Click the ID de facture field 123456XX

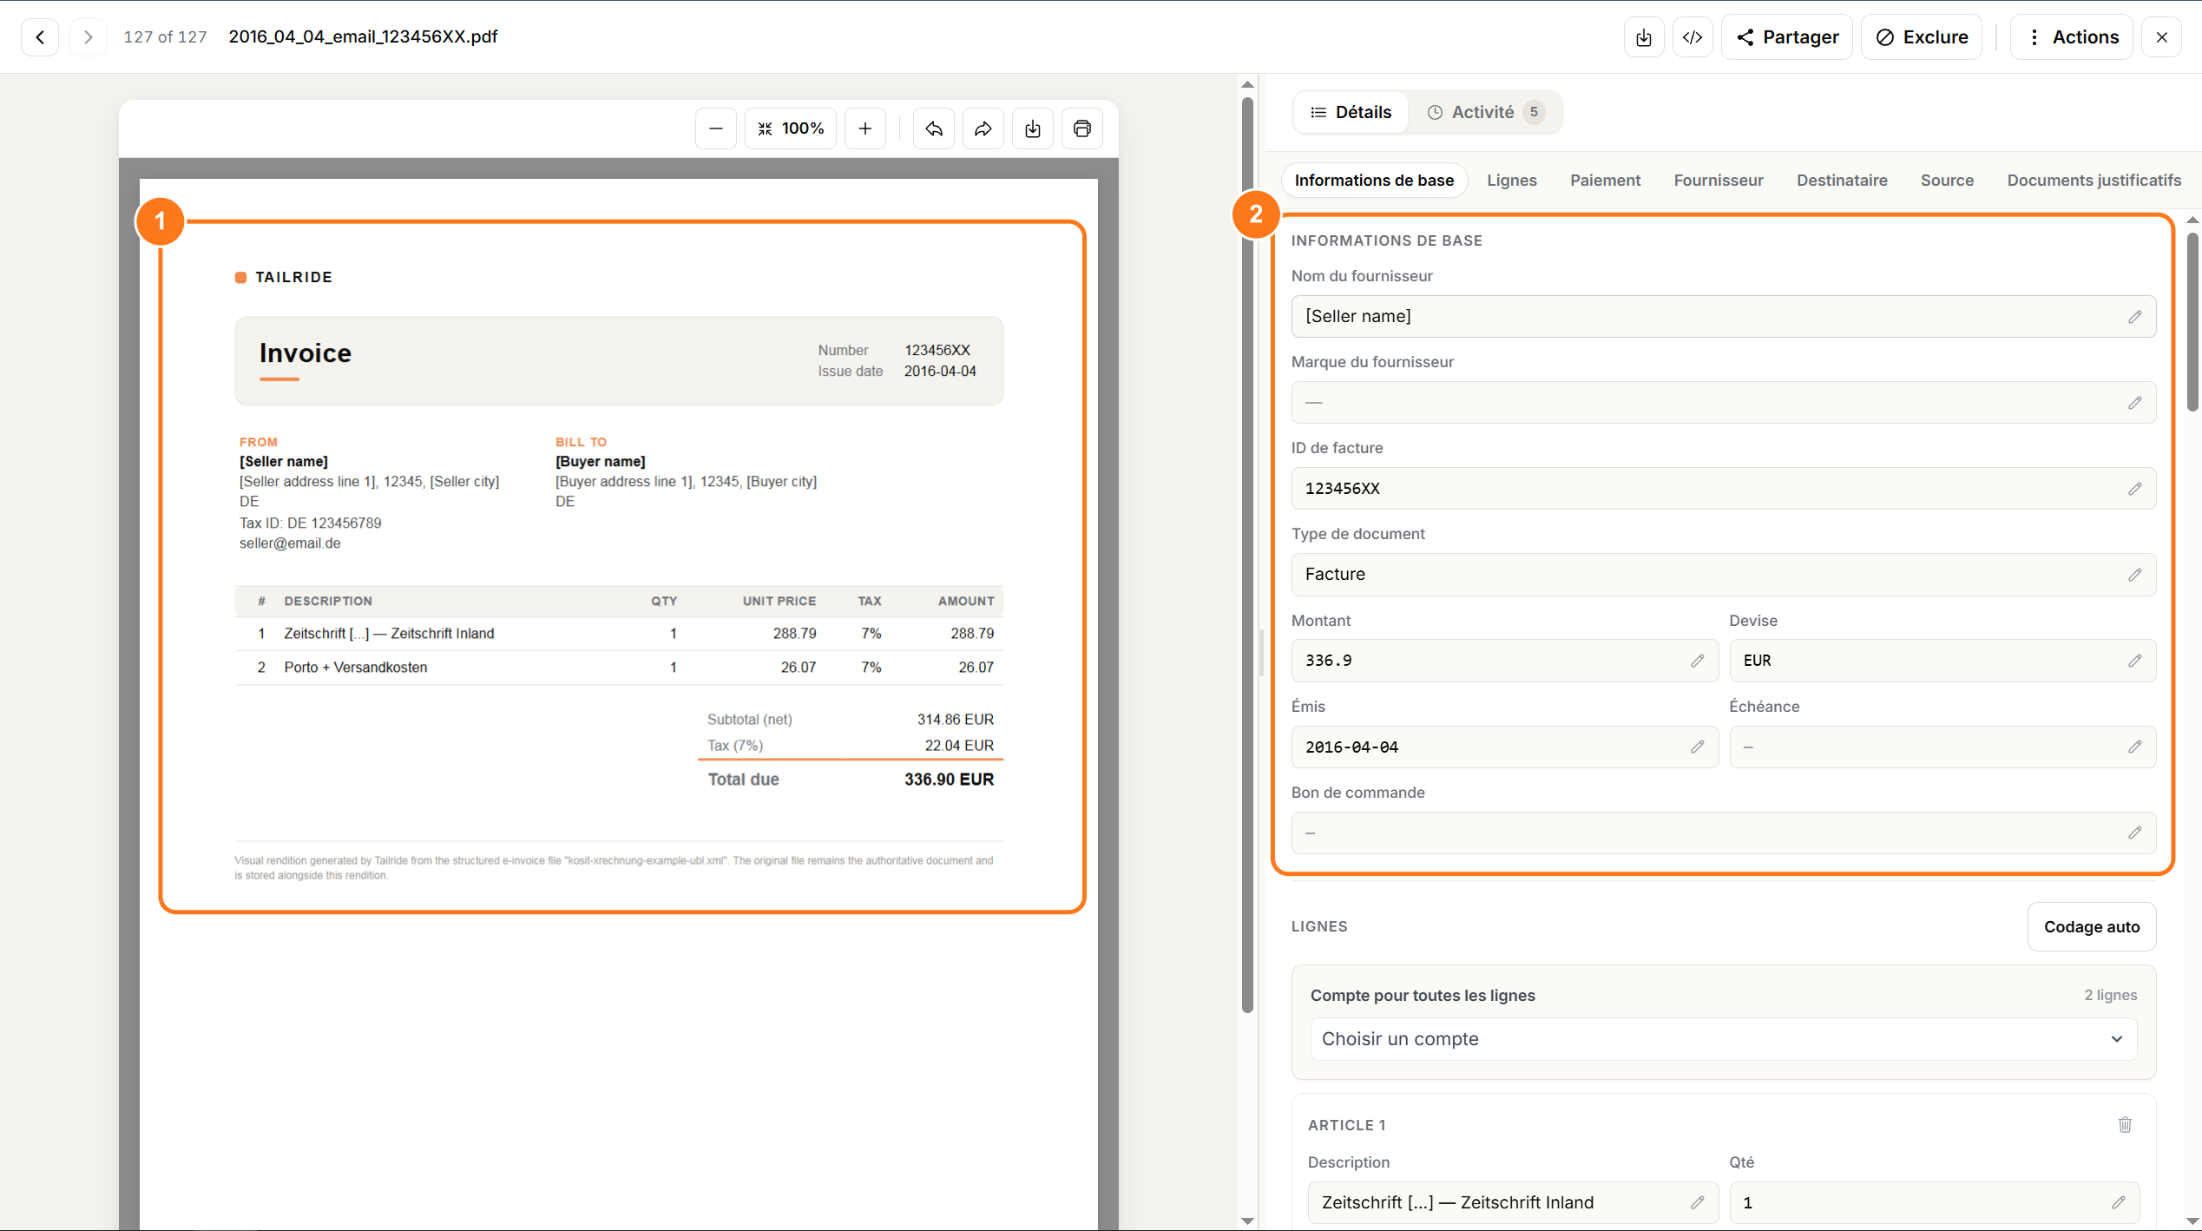[1723, 489]
